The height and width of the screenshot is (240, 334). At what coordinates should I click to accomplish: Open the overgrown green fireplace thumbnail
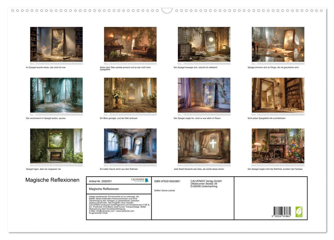point(56,146)
